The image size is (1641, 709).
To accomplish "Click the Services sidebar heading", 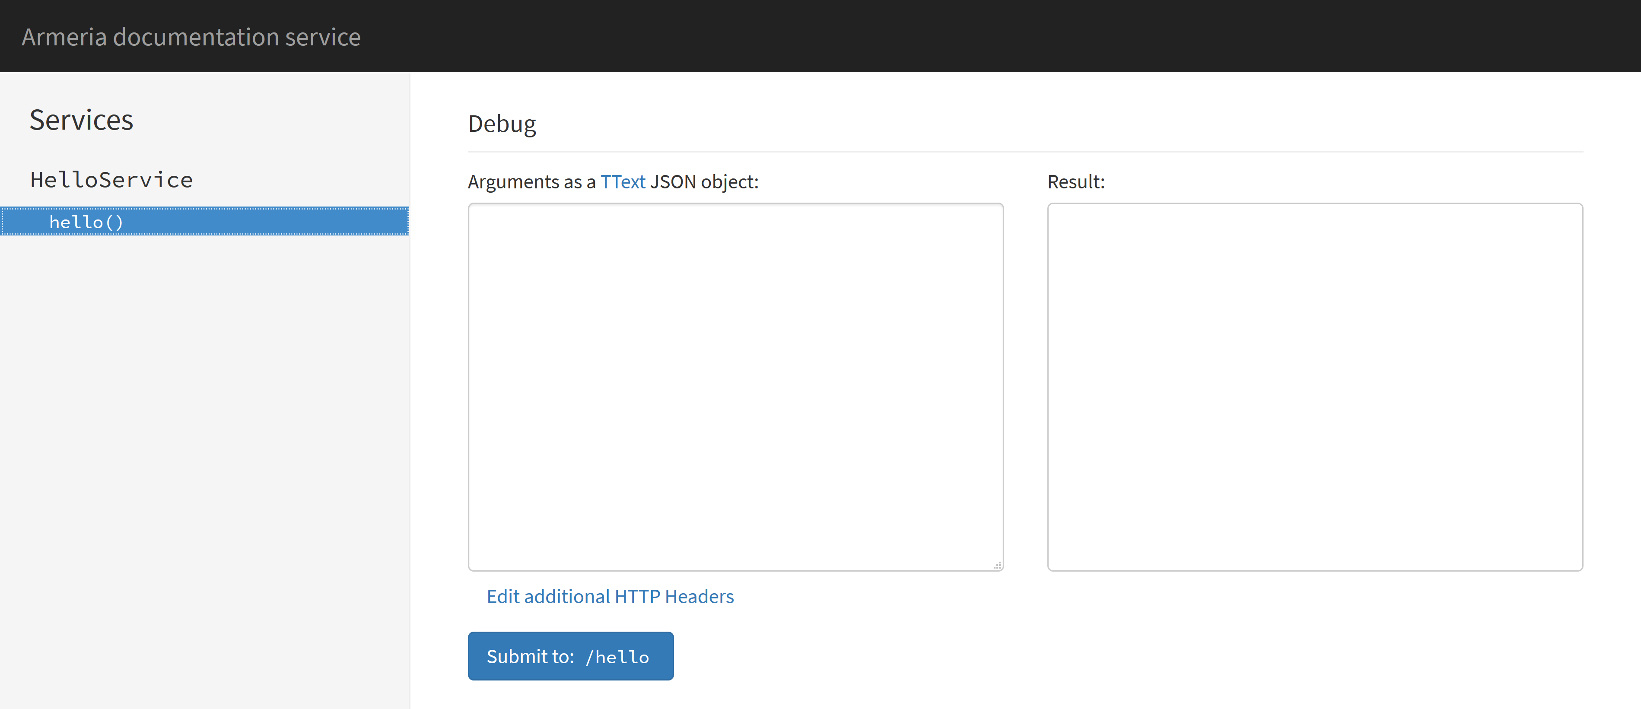I will [x=82, y=121].
